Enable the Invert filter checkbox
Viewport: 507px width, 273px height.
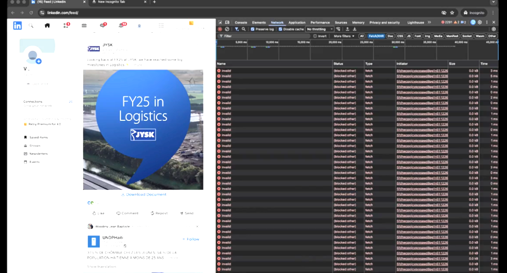pos(315,36)
